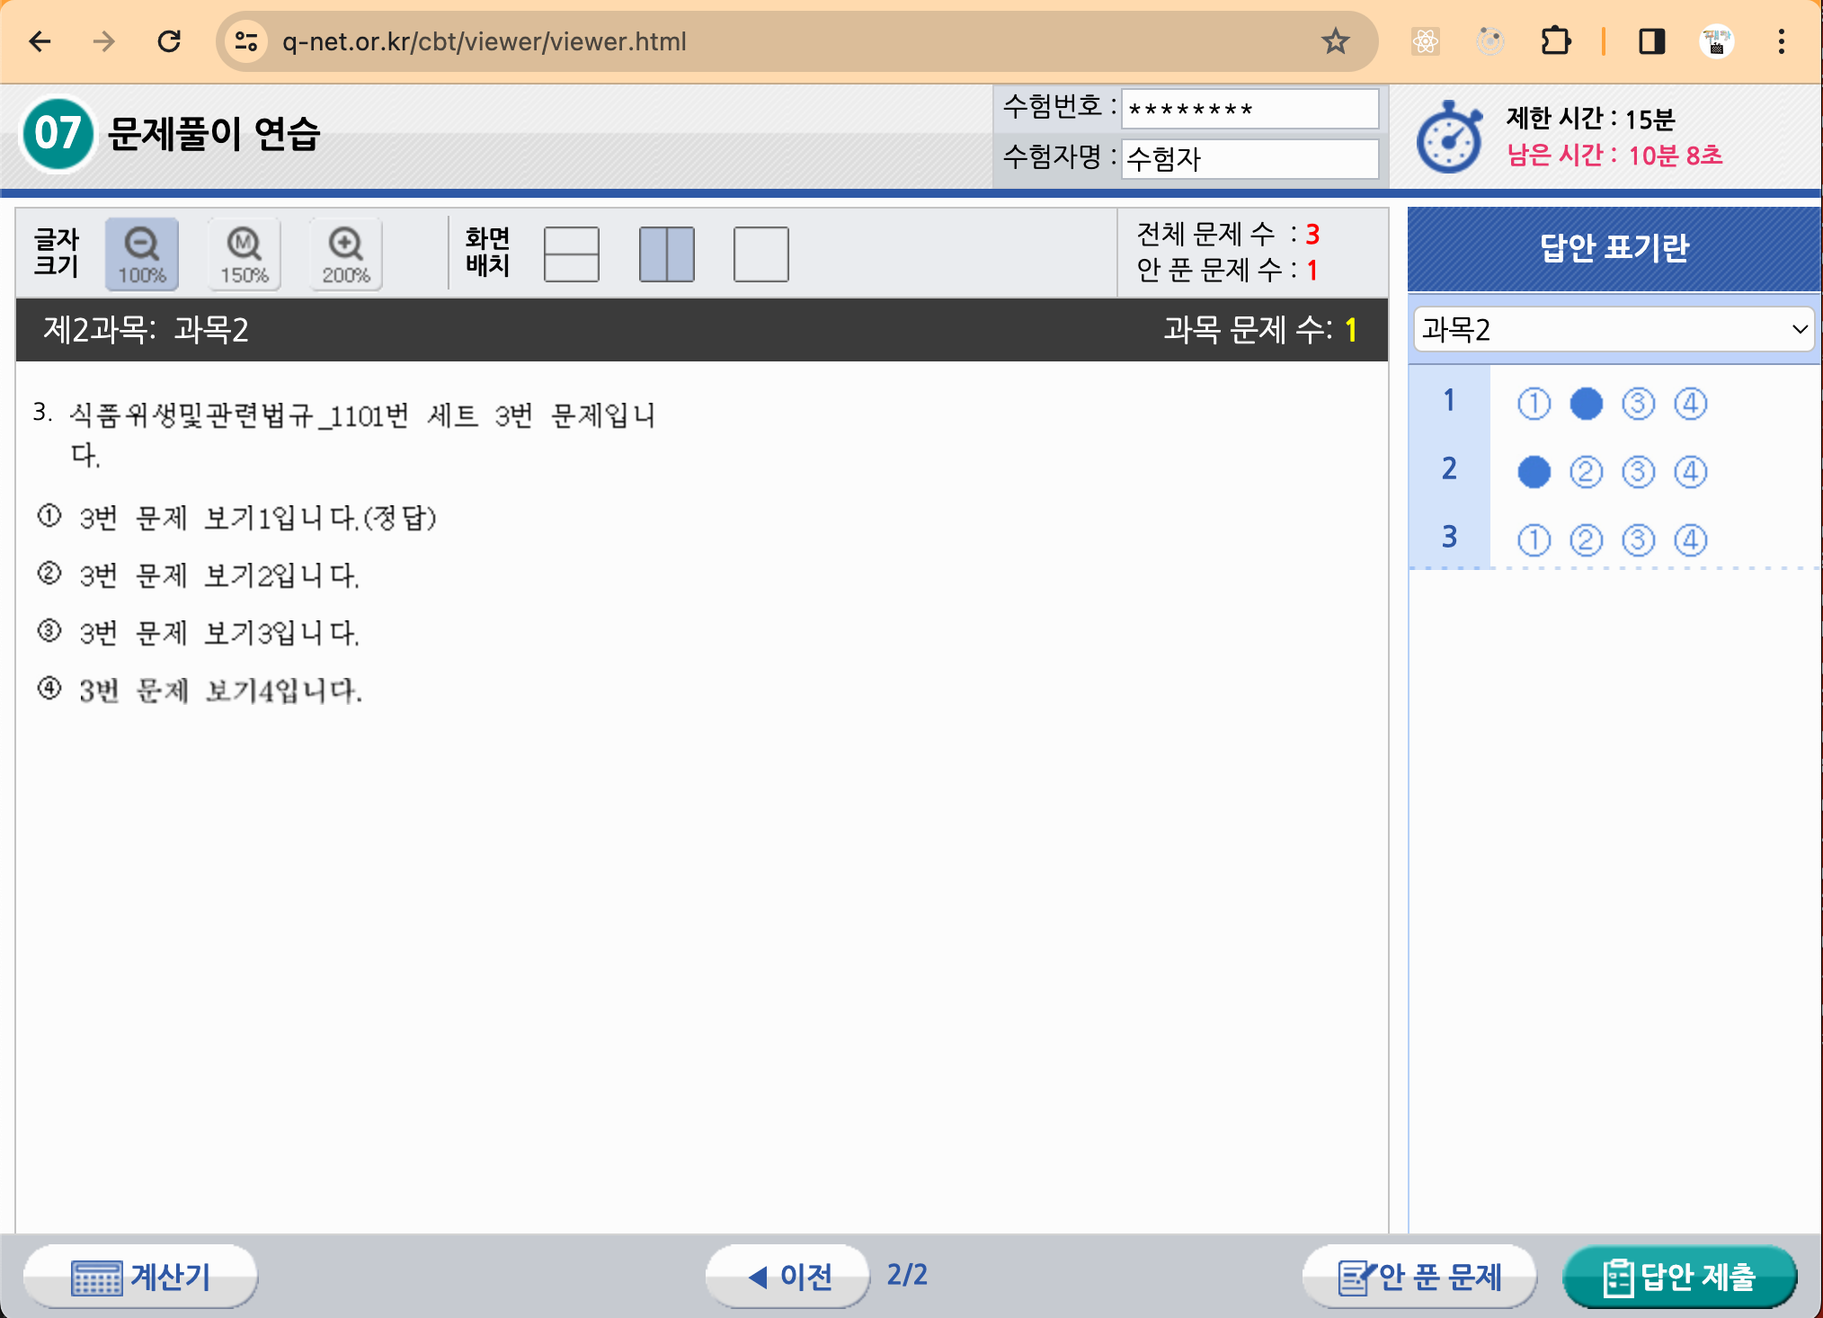Click the 수험자명 name input field
Viewport: 1823px width, 1318px height.
point(1249,159)
